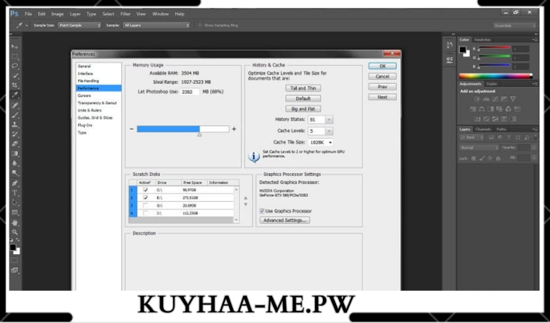Enable Active checkbox for drive G:\
This screenshot has height=323, width=550.
pyautogui.click(x=146, y=205)
